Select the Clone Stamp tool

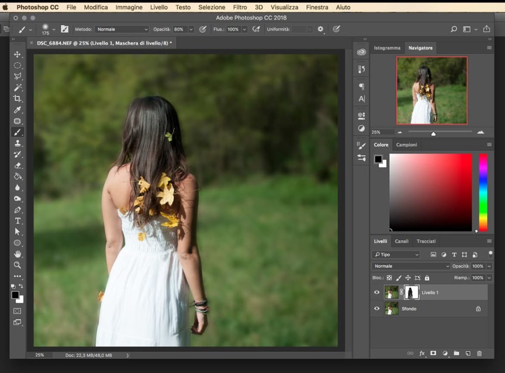coord(17,143)
